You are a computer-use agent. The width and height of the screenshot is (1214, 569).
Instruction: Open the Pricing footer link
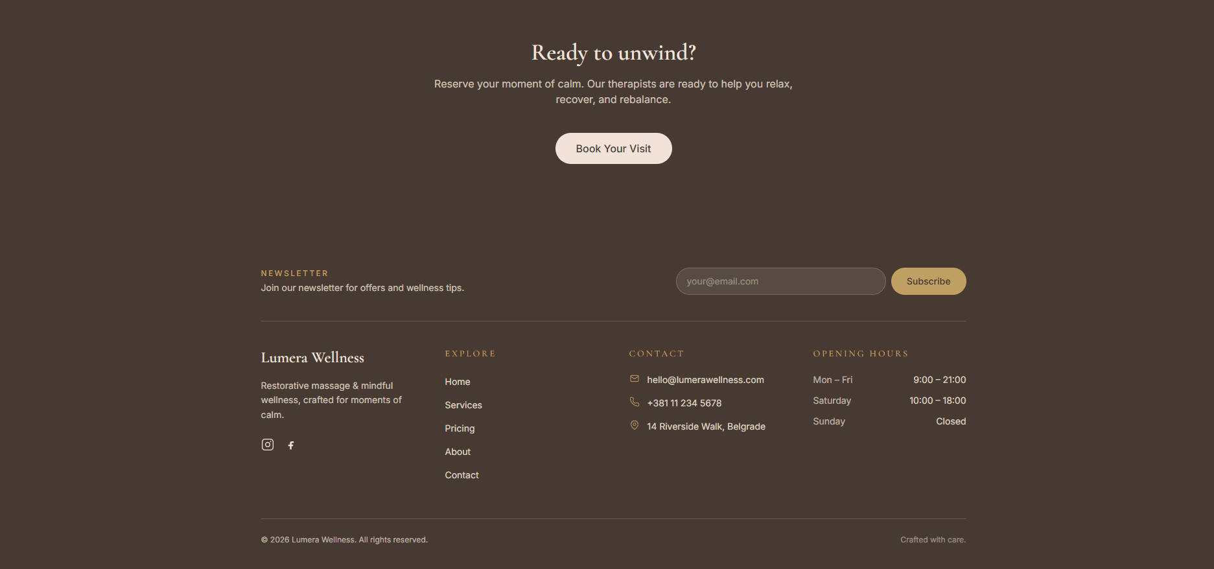tap(460, 428)
